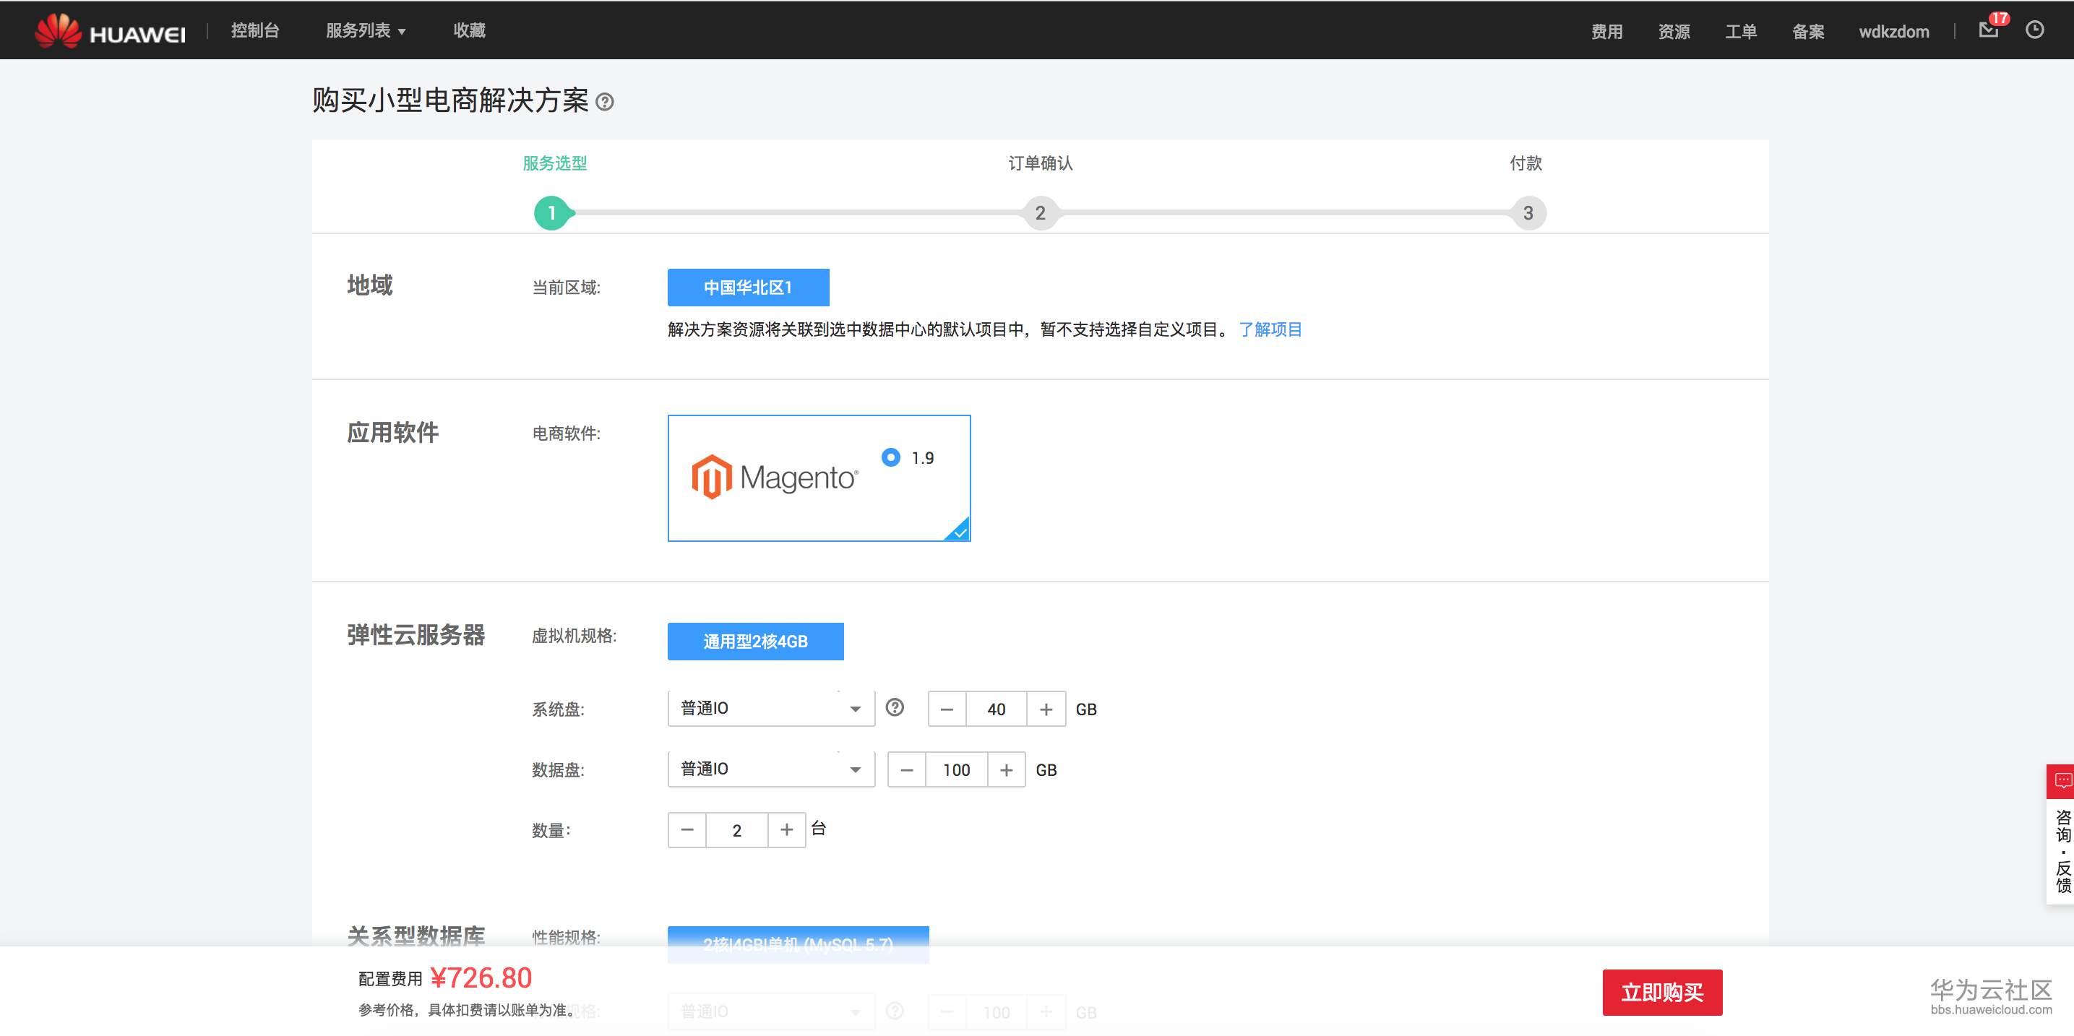Open 服务列表 dropdown menu
This screenshot has height=1036, width=2074.
[365, 30]
